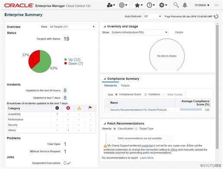The width and height of the screenshot is (223, 169).
Task: Click the right panel vertical scrollbar
Action: [x=217, y=86]
